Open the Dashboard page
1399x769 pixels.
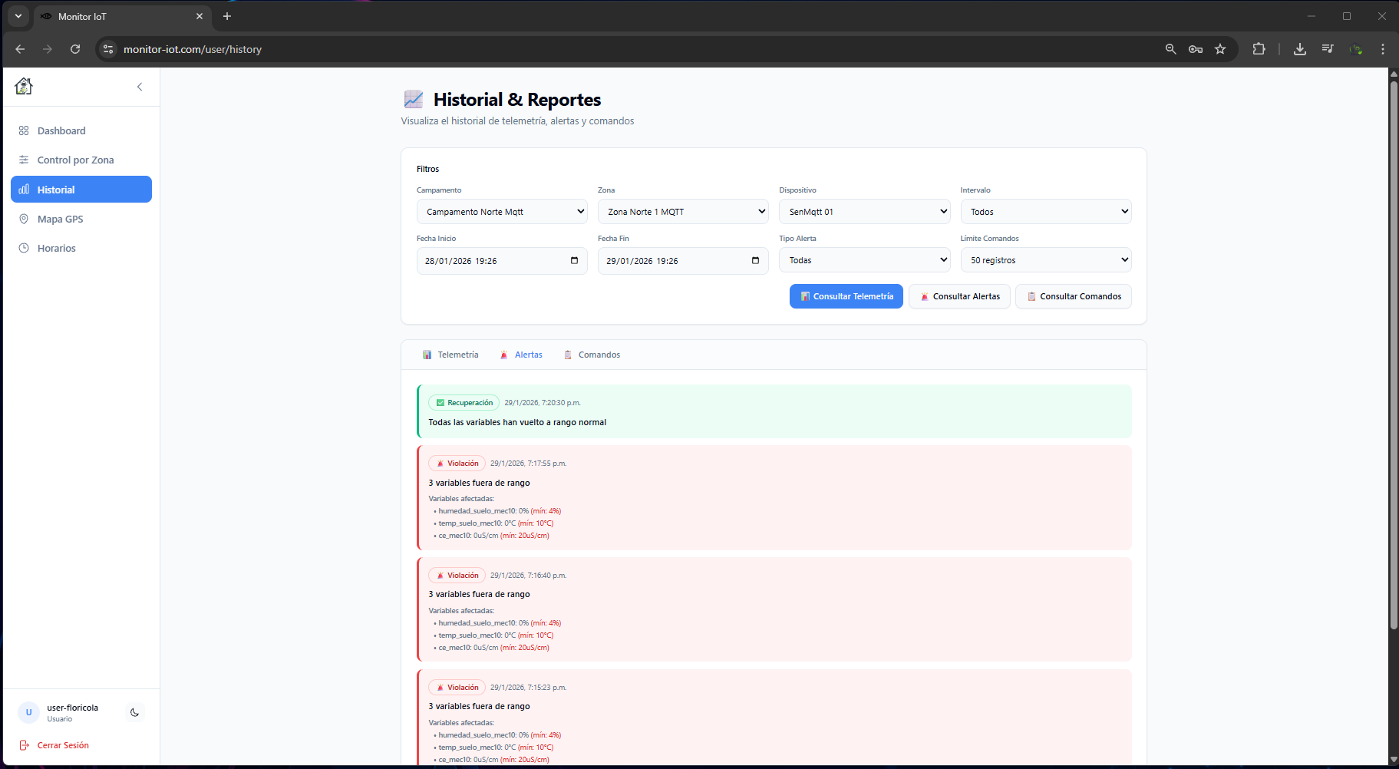pos(61,130)
